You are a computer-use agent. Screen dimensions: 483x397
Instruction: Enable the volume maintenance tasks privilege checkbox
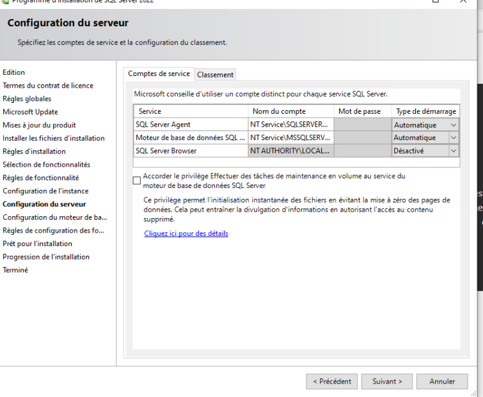pos(136,180)
